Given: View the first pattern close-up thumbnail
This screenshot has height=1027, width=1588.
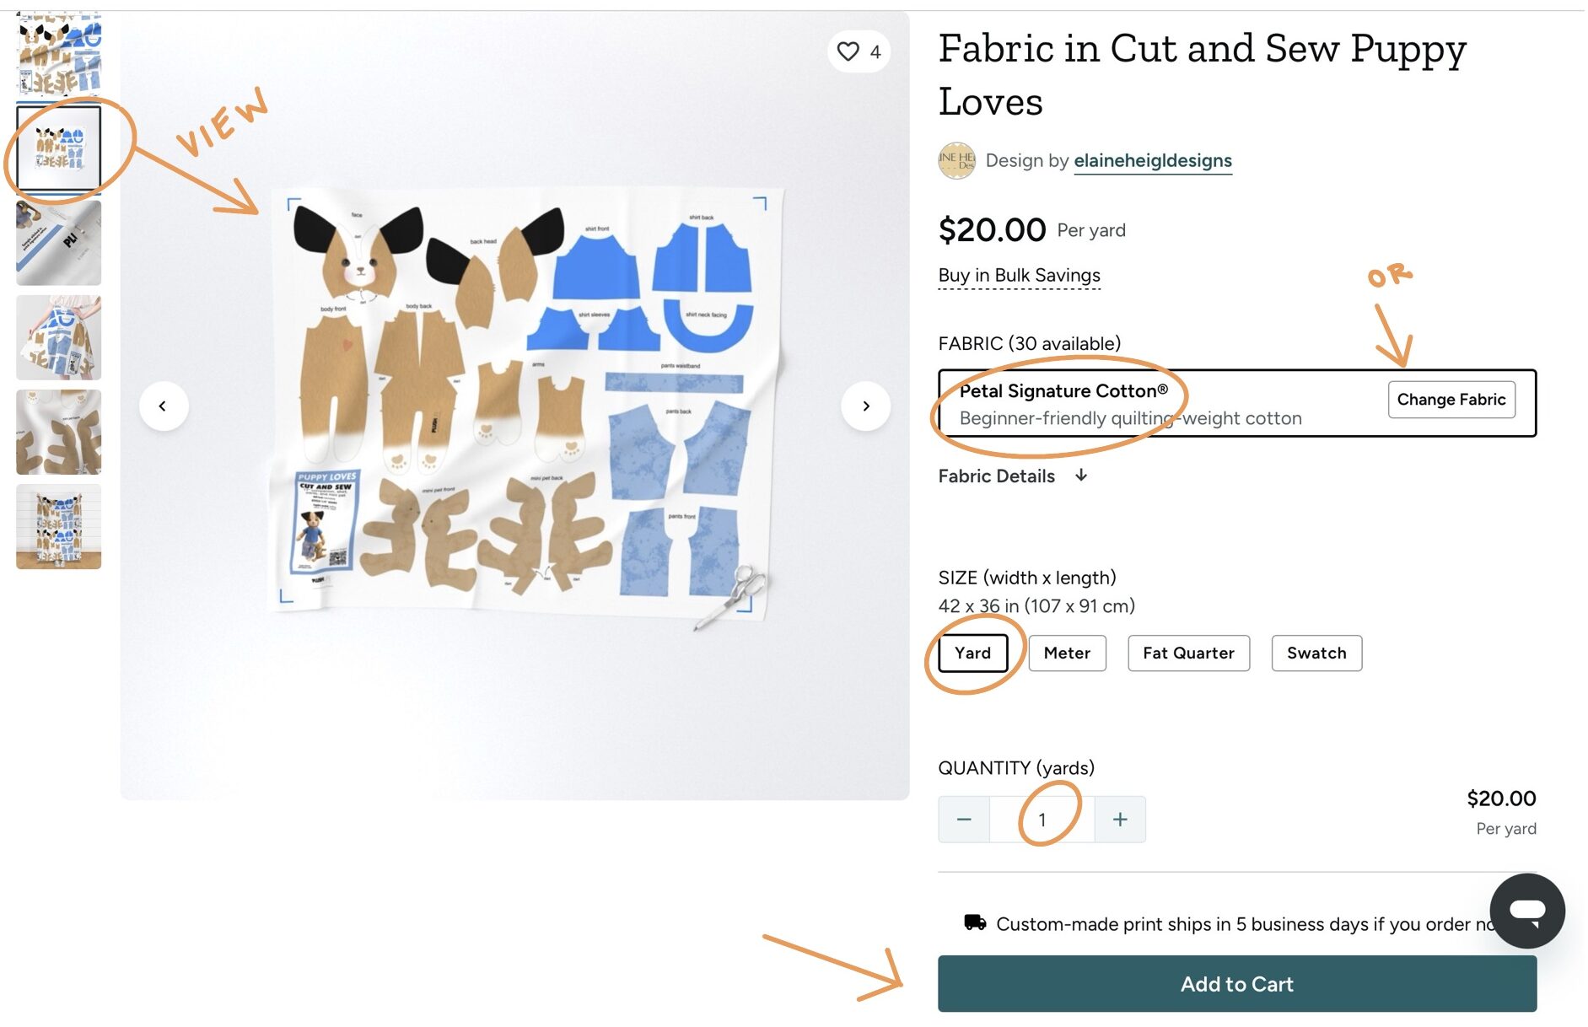Looking at the screenshot, I should (58, 52).
